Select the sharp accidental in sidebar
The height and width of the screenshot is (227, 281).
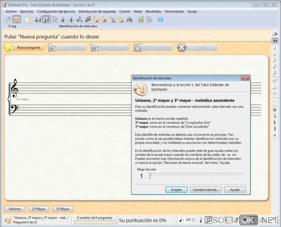[x=275, y=129]
